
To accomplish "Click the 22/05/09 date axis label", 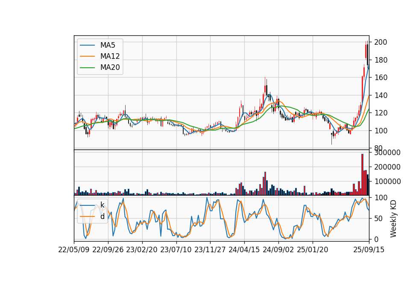I will pos(74,250).
